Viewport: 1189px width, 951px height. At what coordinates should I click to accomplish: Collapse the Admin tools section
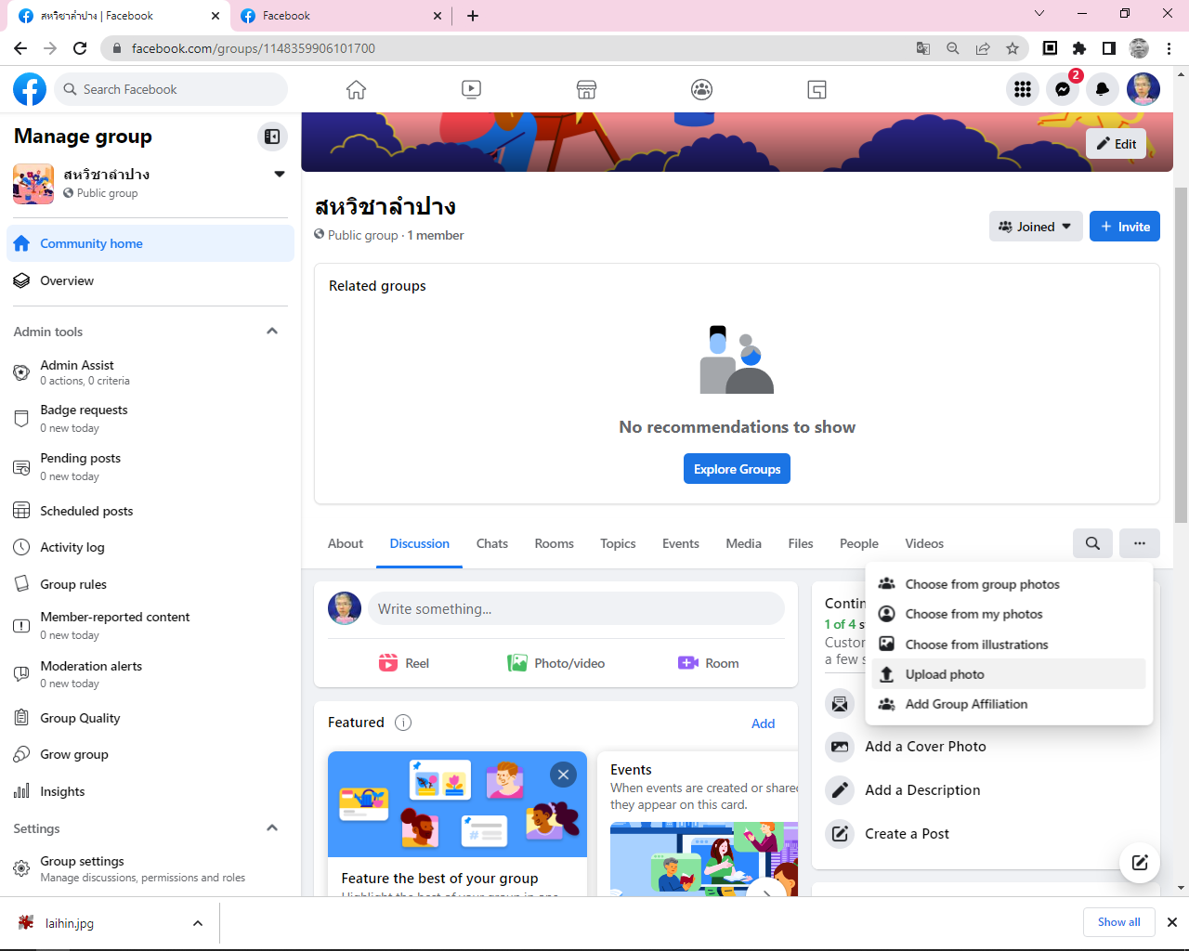[x=272, y=332]
